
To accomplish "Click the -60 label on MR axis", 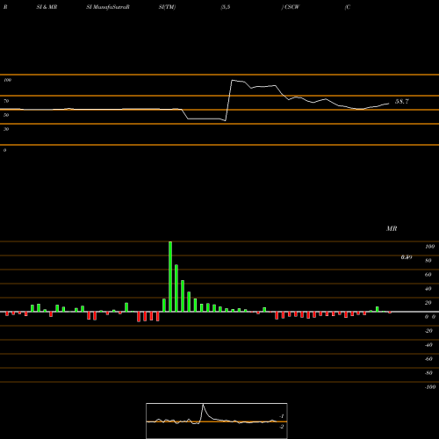I will 428,359.
